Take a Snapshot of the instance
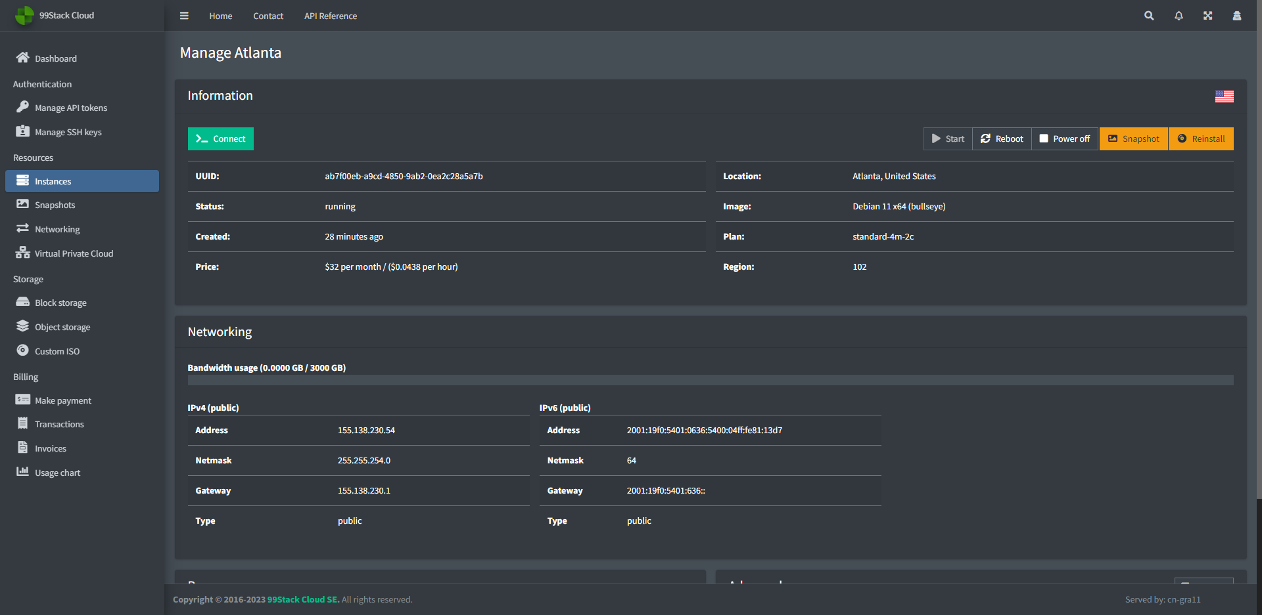Screen dimensions: 1262x615 (x=1134, y=138)
